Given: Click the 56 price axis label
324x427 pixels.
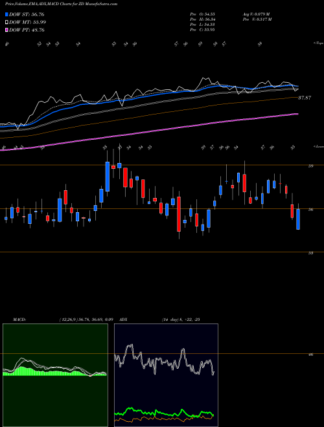Looking at the screenshot, I should (x=310, y=210).
